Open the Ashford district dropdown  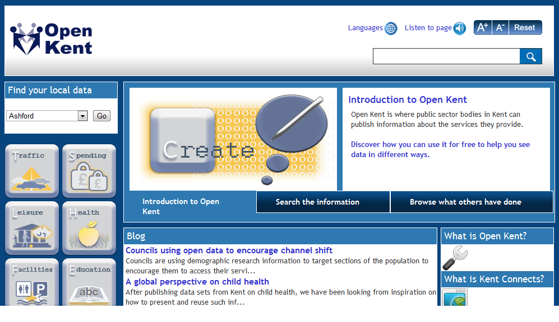[47, 116]
